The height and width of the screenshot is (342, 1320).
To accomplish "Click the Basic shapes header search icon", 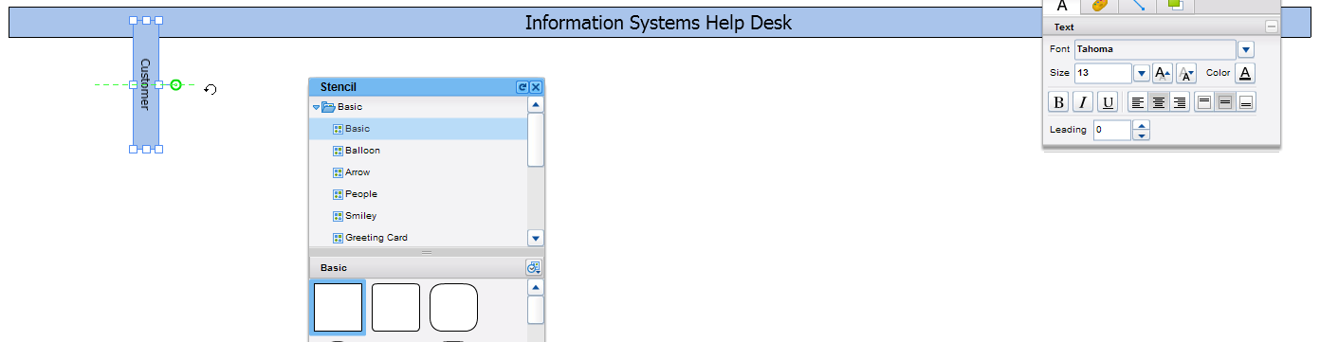I will (x=533, y=268).
